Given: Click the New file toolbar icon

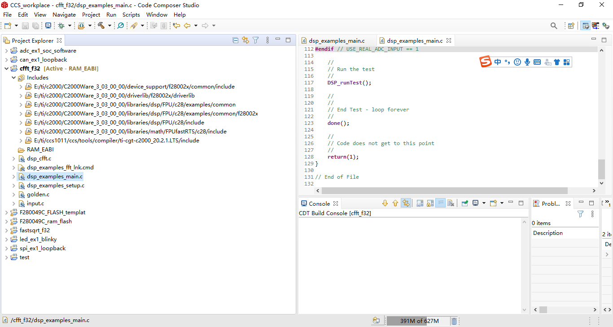Looking at the screenshot, I should pos(8,26).
